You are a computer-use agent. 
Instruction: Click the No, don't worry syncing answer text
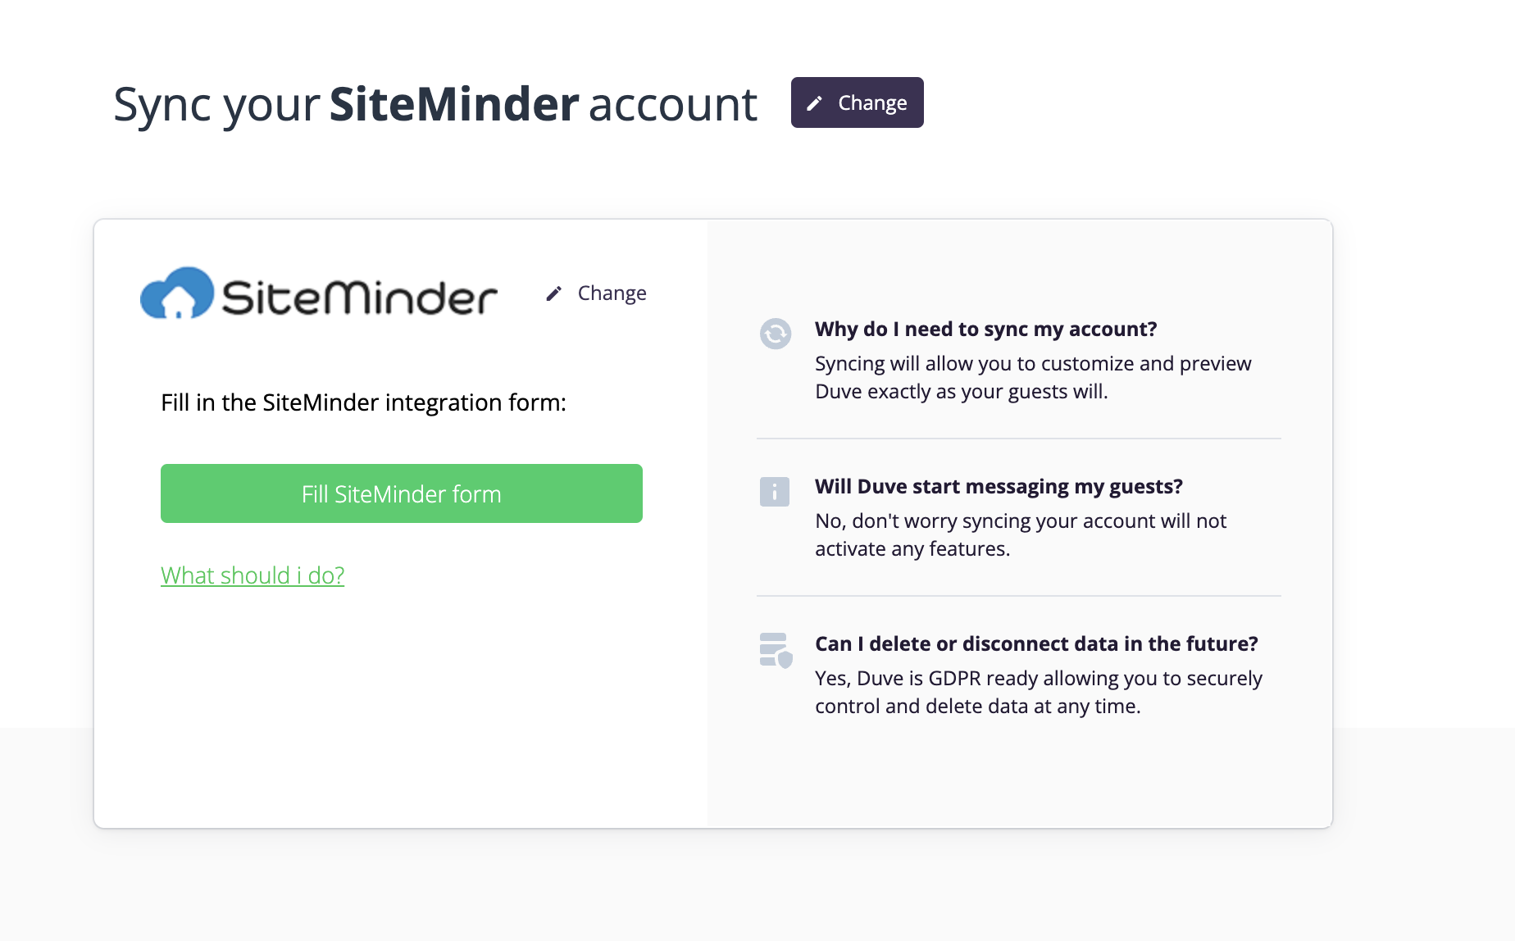tap(1021, 534)
